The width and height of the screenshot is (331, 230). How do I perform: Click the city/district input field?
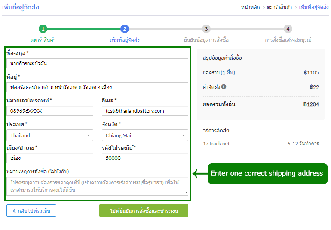pyautogui.click(x=50, y=158)
